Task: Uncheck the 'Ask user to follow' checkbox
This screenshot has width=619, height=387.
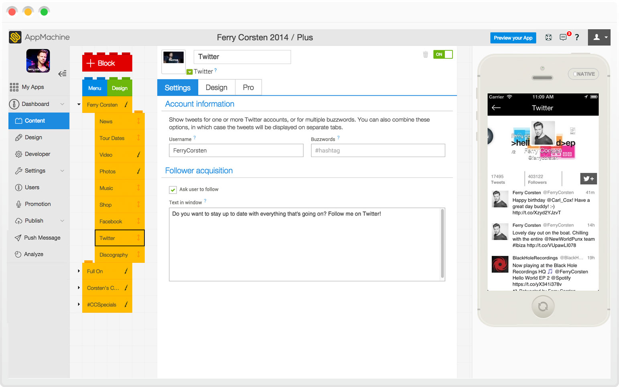Action: 173,189
